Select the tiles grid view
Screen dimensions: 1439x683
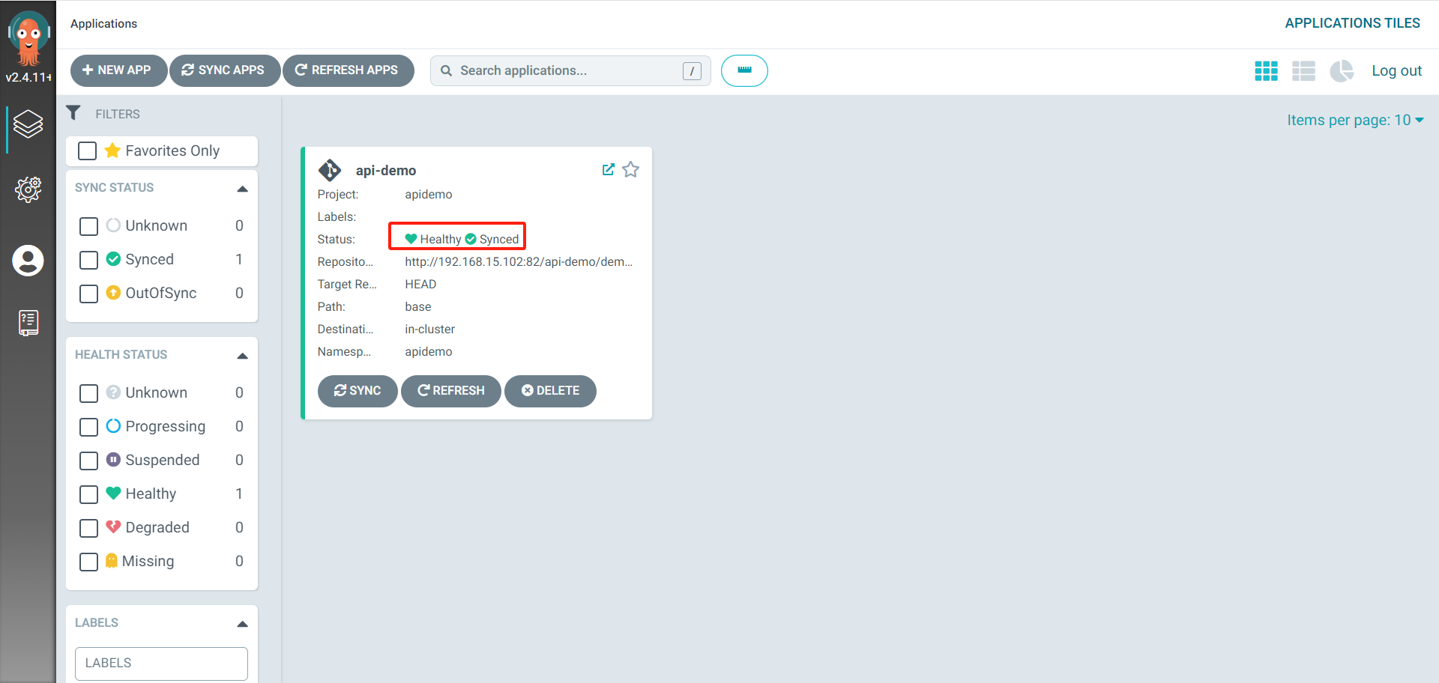coord(1266,70)
